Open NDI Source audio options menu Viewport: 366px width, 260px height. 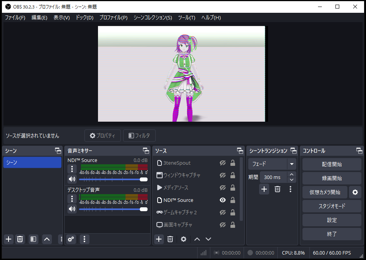click(72, 169)
